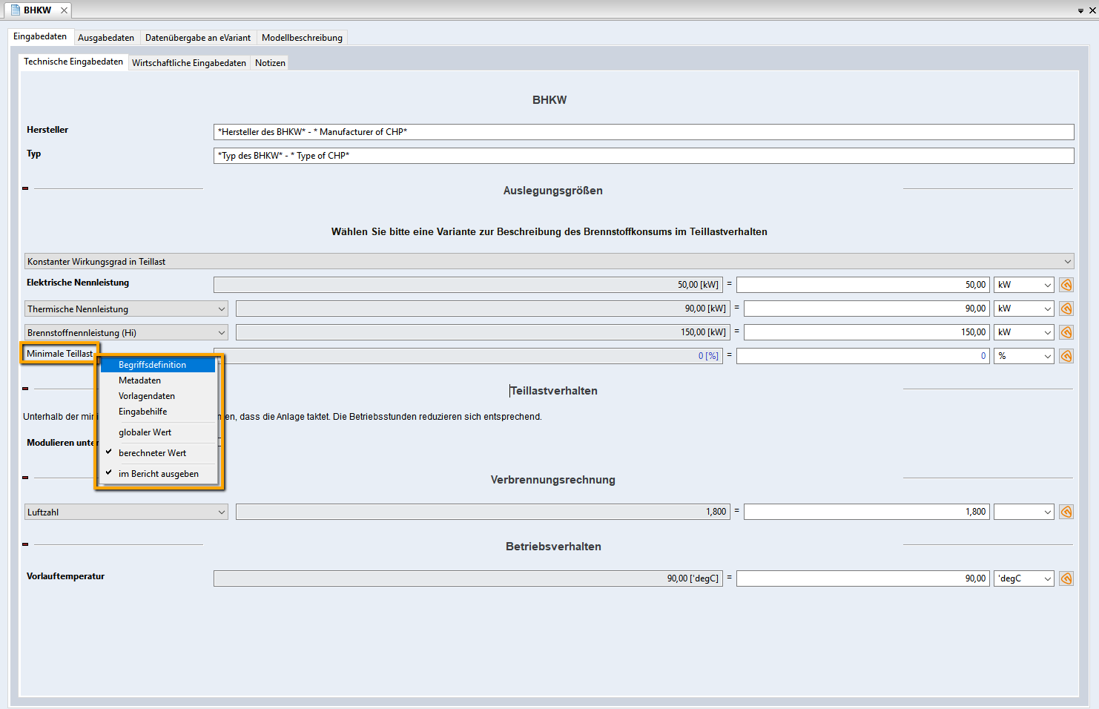Open the Wirtschaftliche Eingabedaten tab

(x=189, y=63)
